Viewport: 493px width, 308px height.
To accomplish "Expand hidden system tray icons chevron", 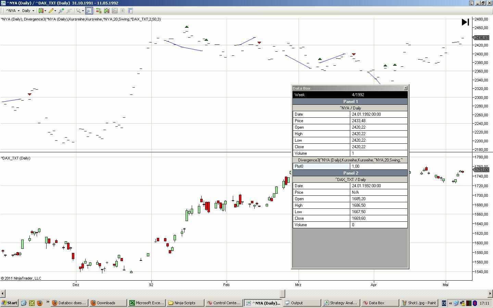I will pyautogui.click(x=450, y=303).
